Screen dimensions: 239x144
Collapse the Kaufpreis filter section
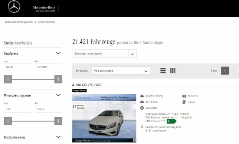point(58,53)
